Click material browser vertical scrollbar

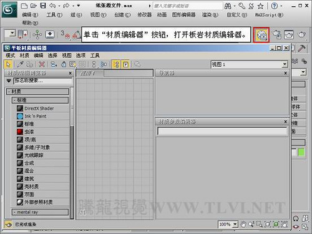[72, 153]
